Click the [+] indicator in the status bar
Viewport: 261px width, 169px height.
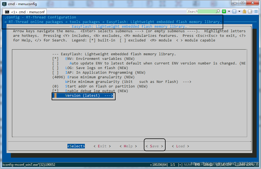tap(180, 164)
